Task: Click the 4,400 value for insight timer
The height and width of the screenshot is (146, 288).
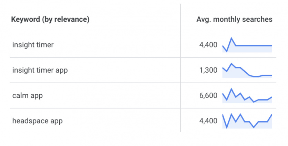Action: pos(208,45)
